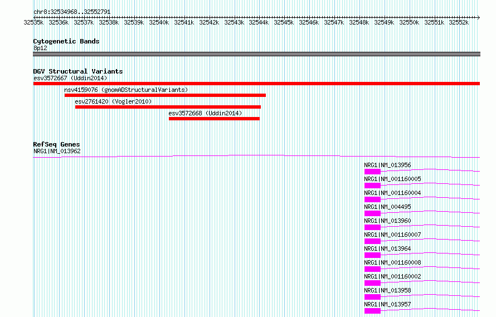
Task: Click the NM_001160007 magenta exon block
Action: pos(372,241)
